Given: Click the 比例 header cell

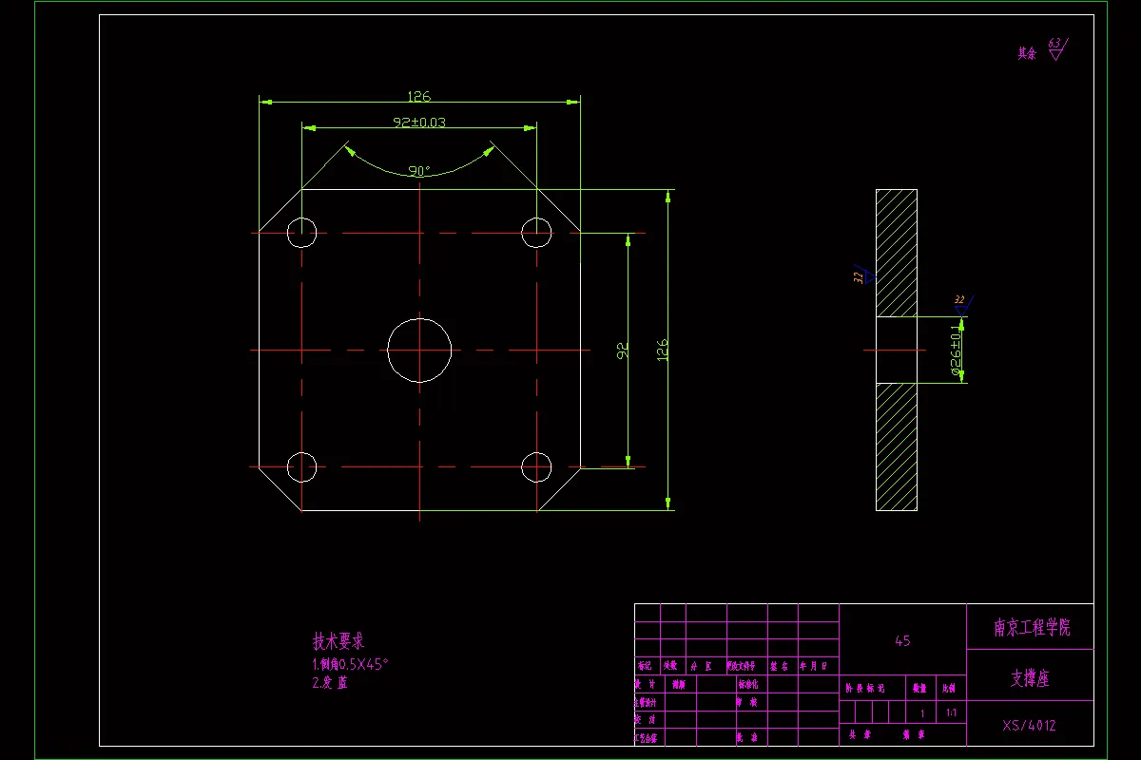Looking at the screenshot, I should click(950, 687).
